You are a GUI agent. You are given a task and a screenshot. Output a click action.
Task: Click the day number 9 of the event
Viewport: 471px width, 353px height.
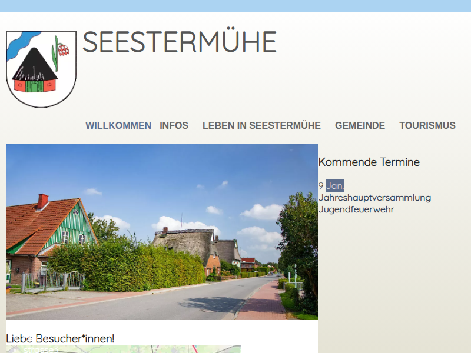(321, 186)
